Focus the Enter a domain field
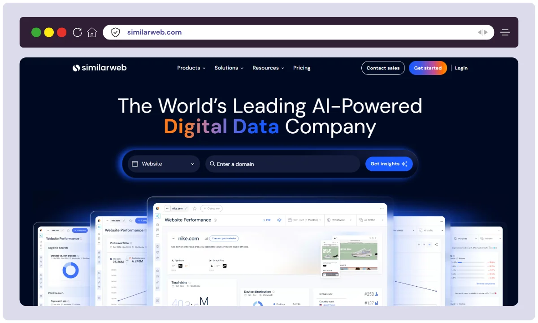 [x=283, y=164]
